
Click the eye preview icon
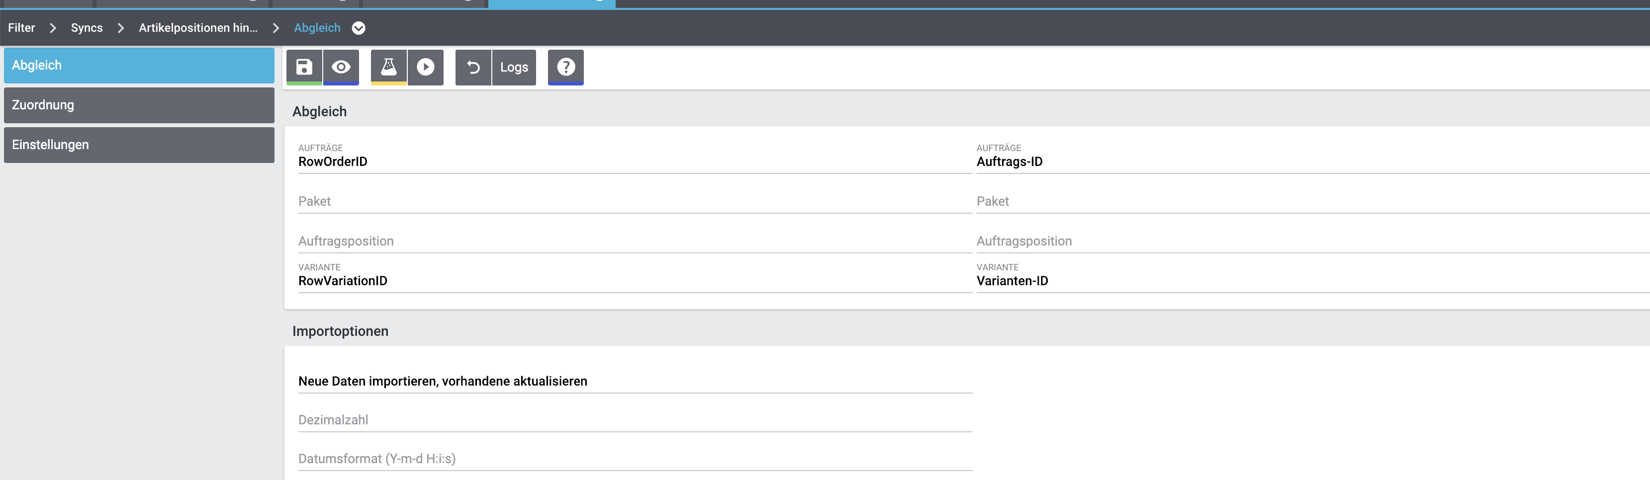(341, 67)
